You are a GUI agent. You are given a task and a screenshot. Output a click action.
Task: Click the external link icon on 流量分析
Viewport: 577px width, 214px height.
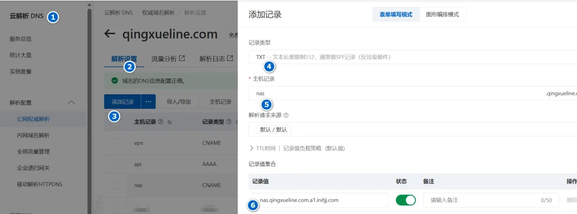[182, 58]
